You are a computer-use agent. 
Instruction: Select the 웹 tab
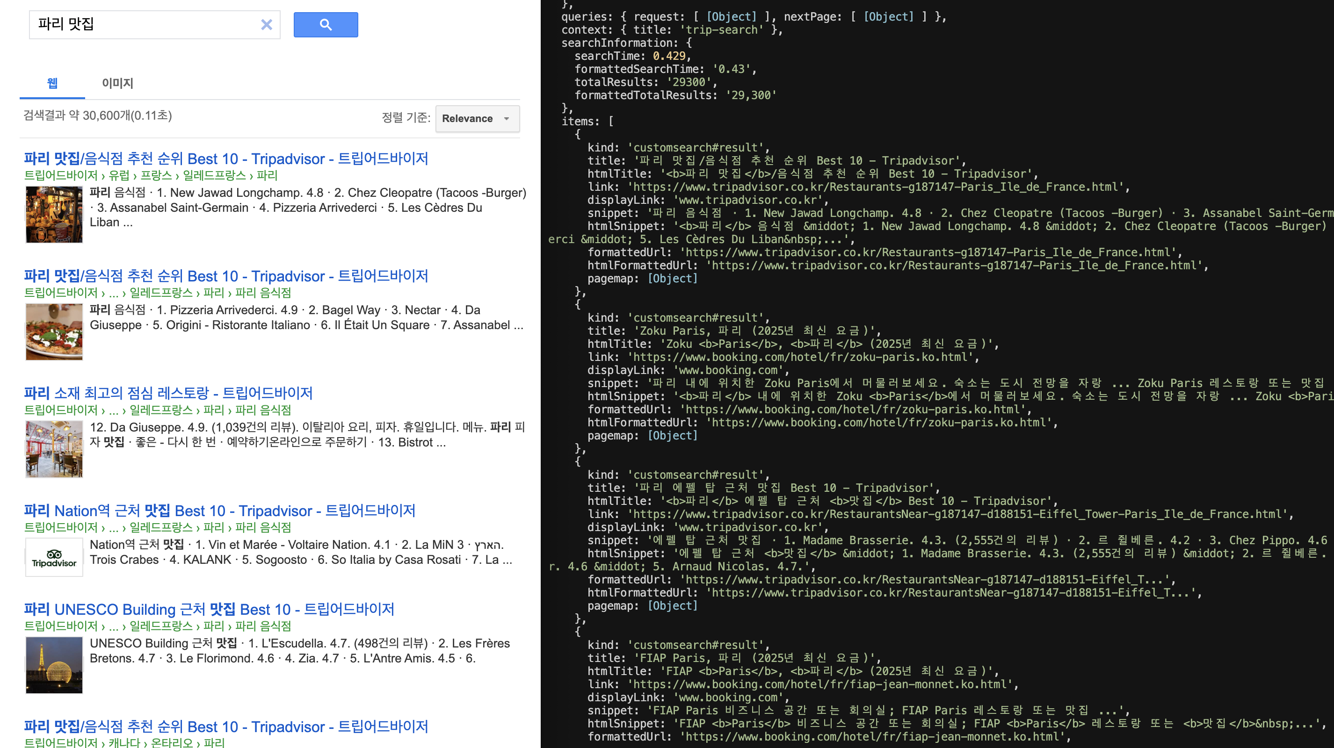pos(52,83)
